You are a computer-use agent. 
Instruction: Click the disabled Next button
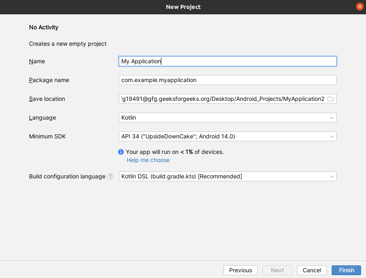click(x=277, y=270)
